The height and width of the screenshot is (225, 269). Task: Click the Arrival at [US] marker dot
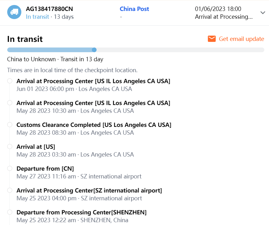[x=10, y=147]
